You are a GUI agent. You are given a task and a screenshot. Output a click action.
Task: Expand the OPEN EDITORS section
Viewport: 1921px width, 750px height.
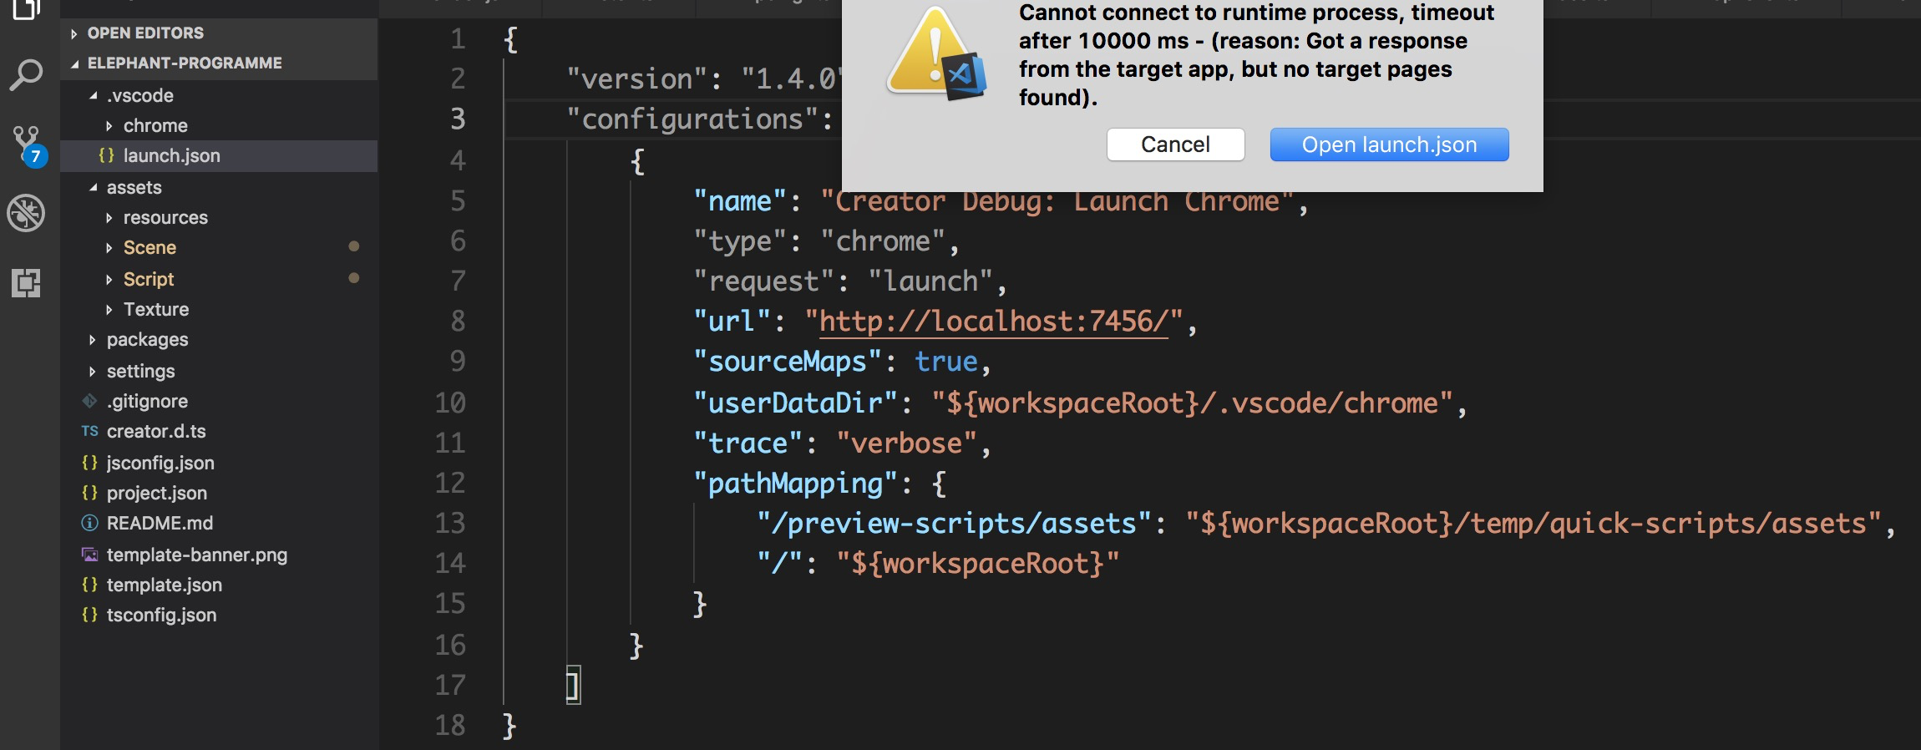click(145, 33)
